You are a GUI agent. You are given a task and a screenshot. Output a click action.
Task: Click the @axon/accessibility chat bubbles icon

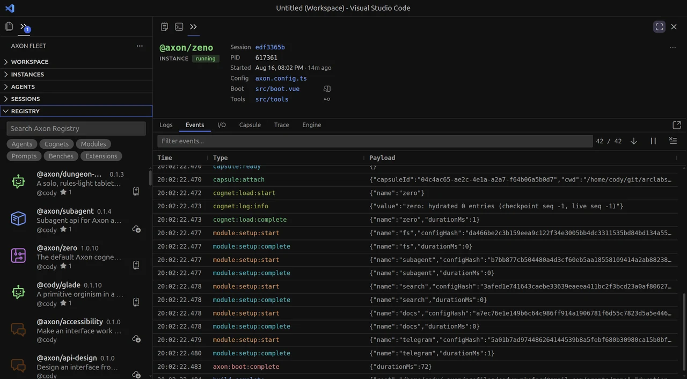click(18, 329)
